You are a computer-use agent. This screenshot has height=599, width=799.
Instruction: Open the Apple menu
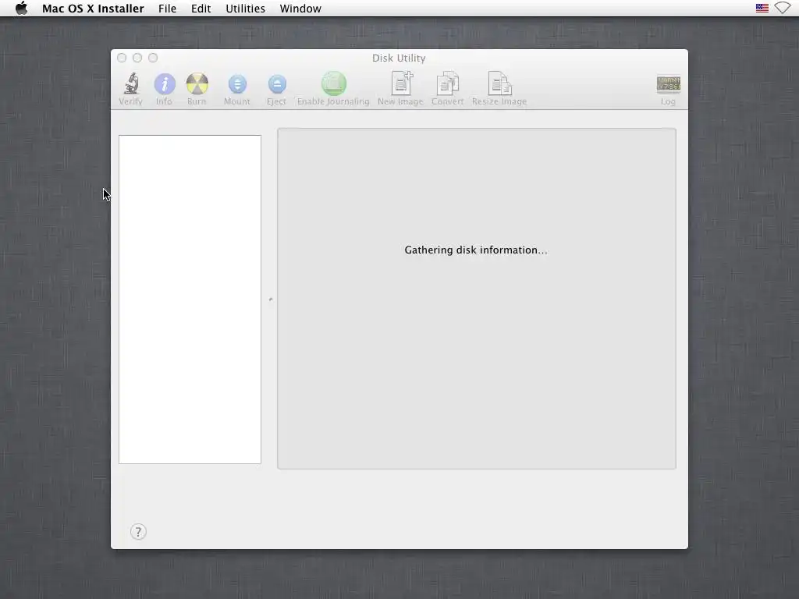coord(21,8)
